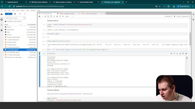Reload the page in browser toolbar
195x109 pixels.
point(9,6)
